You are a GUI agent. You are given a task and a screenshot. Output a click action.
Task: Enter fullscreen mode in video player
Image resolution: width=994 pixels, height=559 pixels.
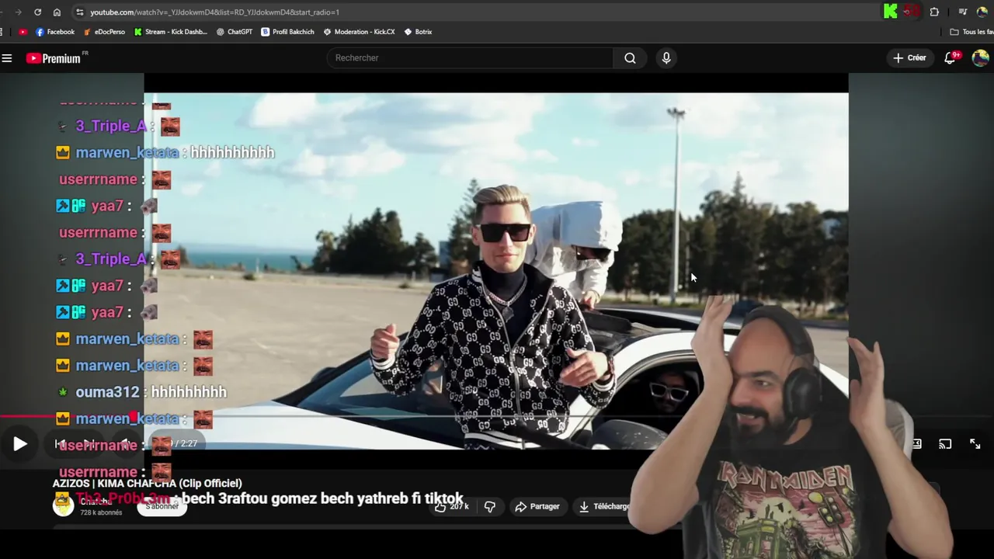(975, 444)
